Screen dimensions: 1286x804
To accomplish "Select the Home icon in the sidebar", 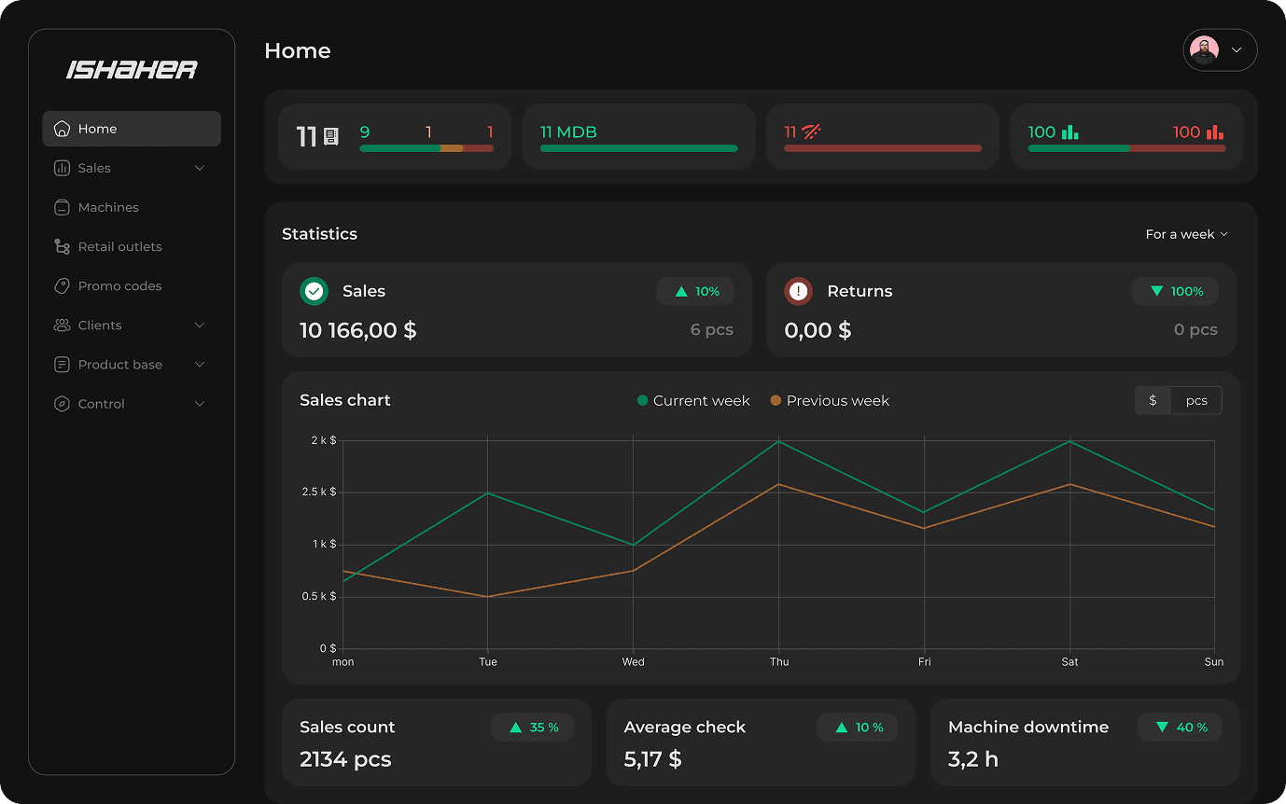I will (63, 128).
